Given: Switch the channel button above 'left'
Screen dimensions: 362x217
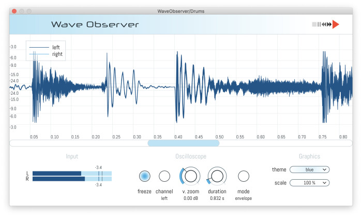Looking at the screenshot, I should coord(164,176).
